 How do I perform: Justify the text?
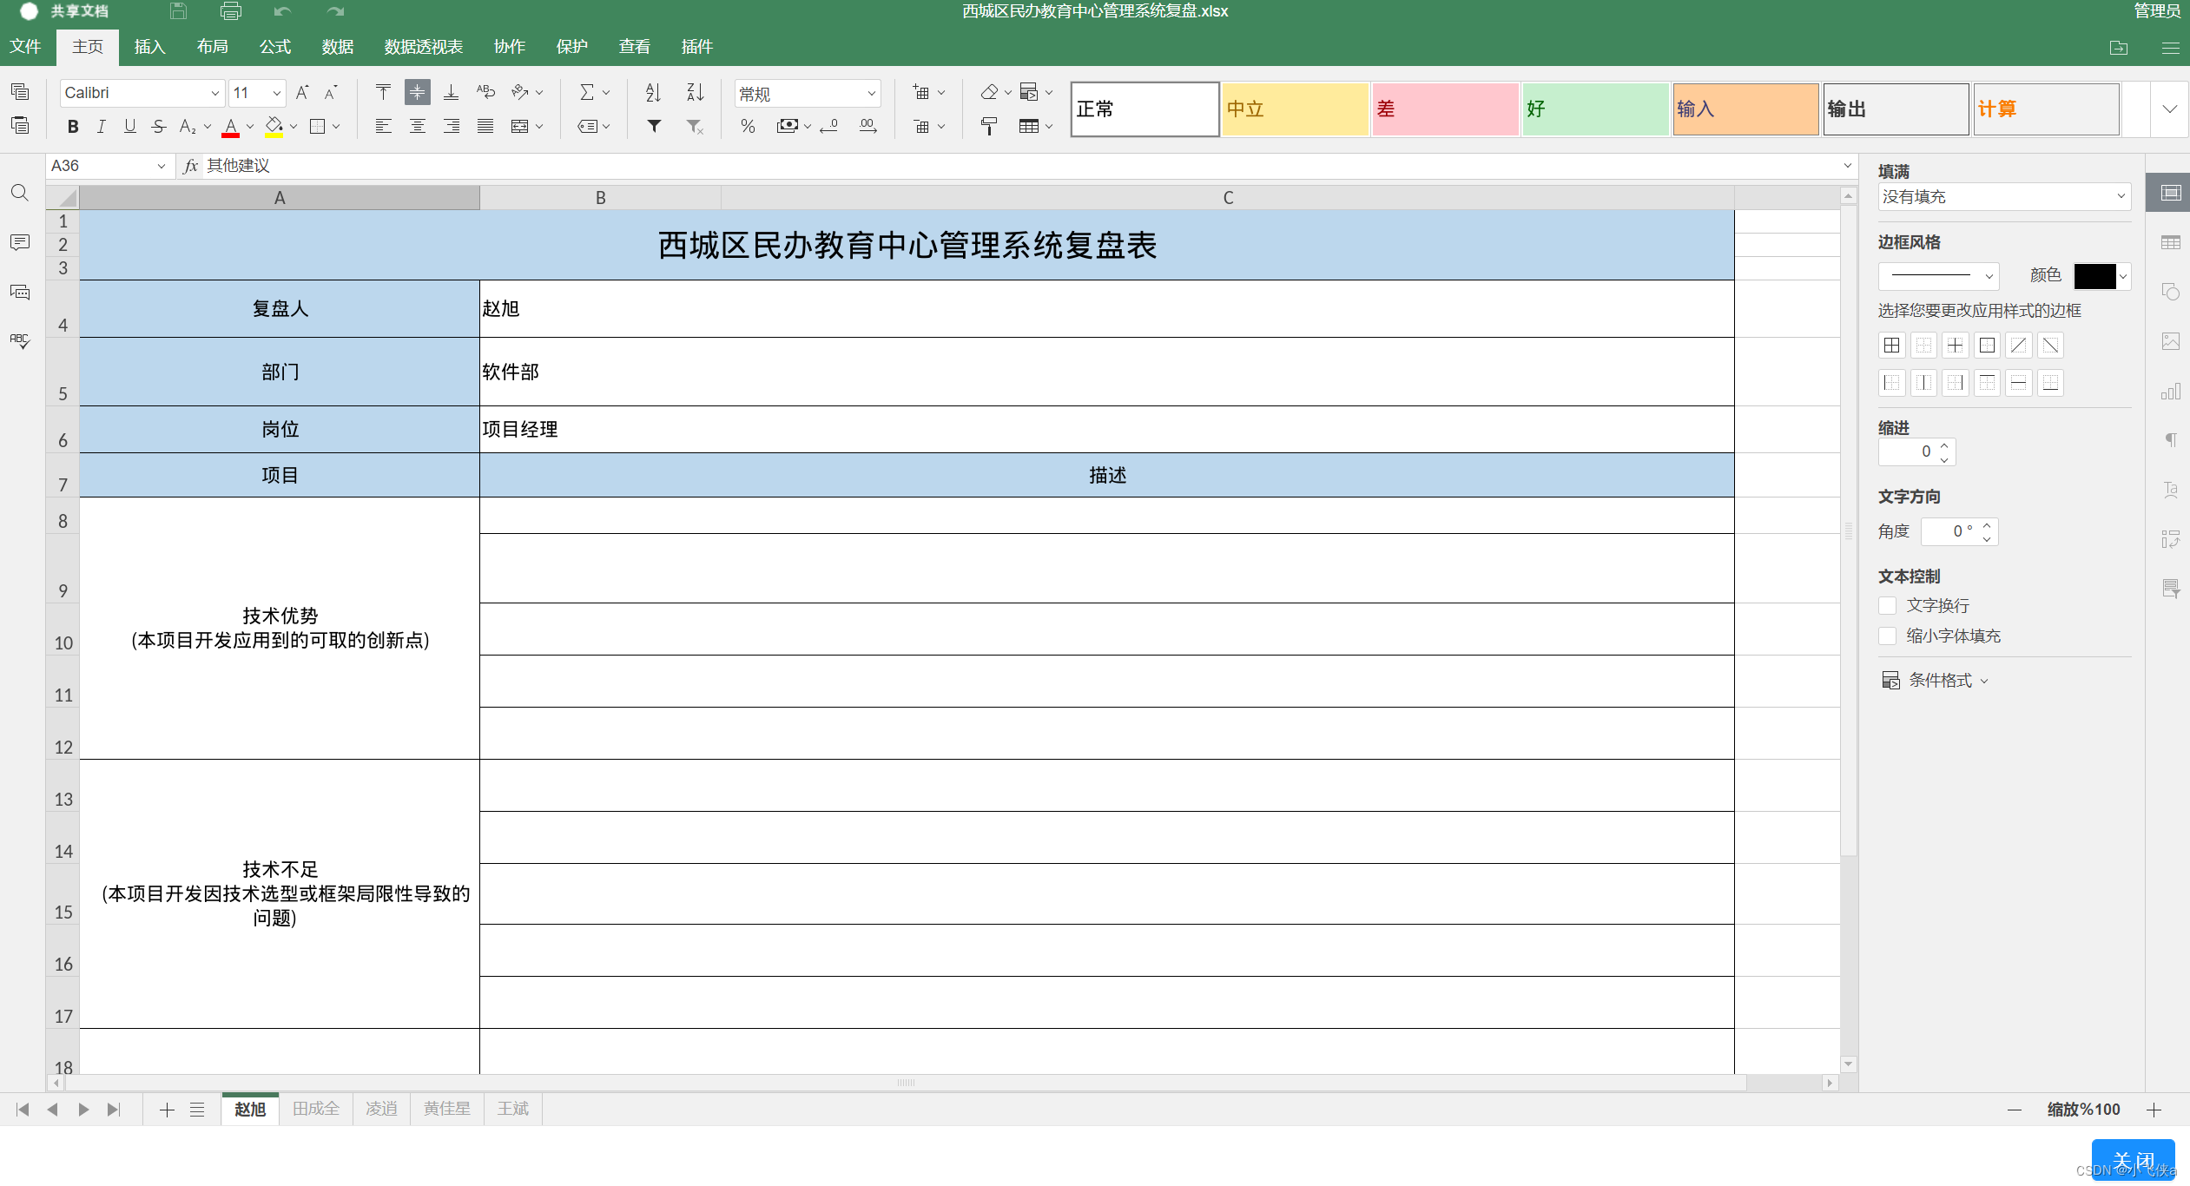tap(485, 127)
